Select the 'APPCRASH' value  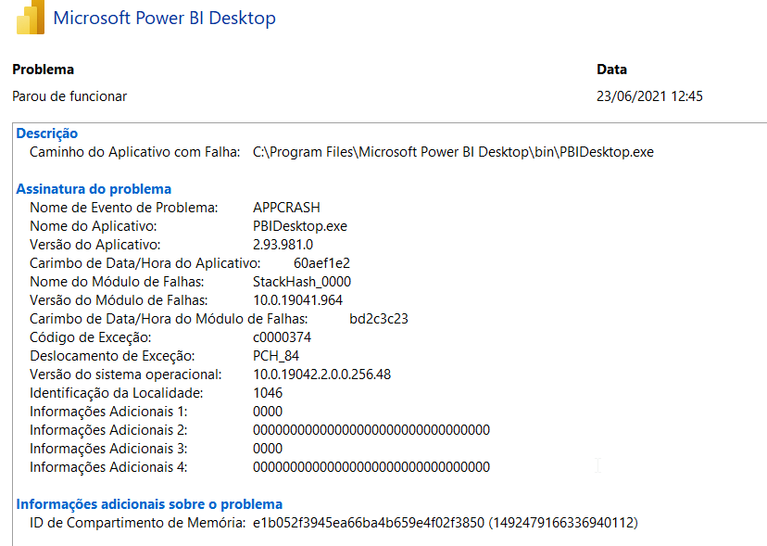pyautogui.click(x=286, y=208)
